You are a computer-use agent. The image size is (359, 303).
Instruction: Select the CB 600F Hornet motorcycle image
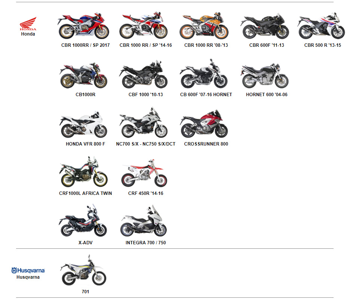click(204, 74)
